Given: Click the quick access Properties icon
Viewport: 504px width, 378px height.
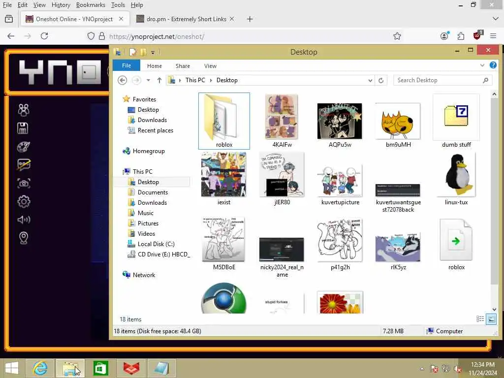Looking at the screenshot, I should pyautogui.click(x=133, y=52).
